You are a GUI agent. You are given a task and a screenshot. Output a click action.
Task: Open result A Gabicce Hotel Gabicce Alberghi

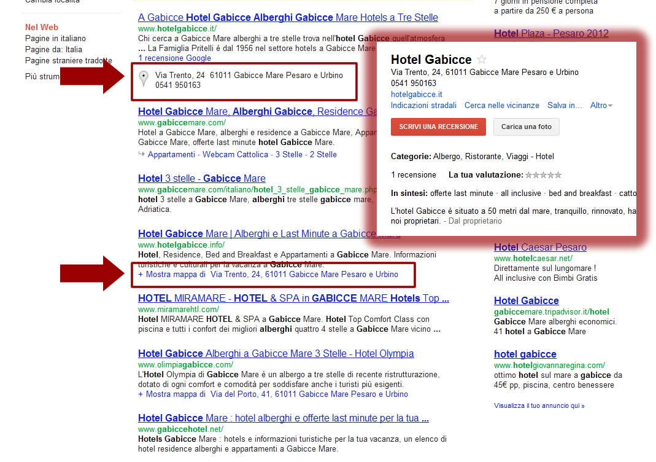tap(288, 18)
